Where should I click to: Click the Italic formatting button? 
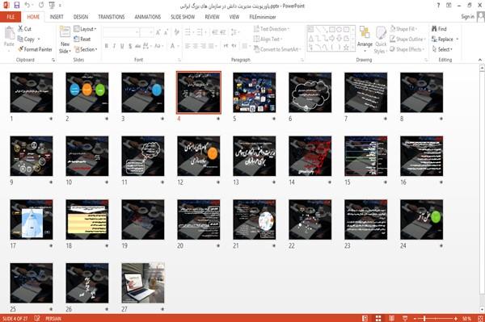[114, 46]
